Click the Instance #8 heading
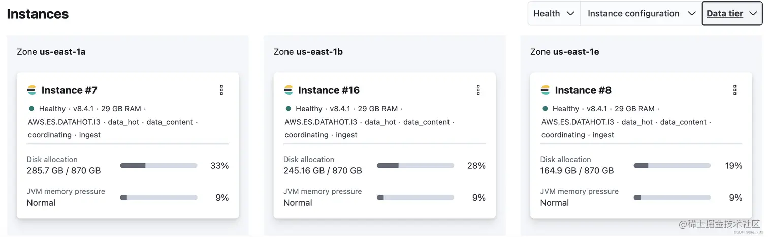This screenshot has height=237, width=768. [583, 90]
